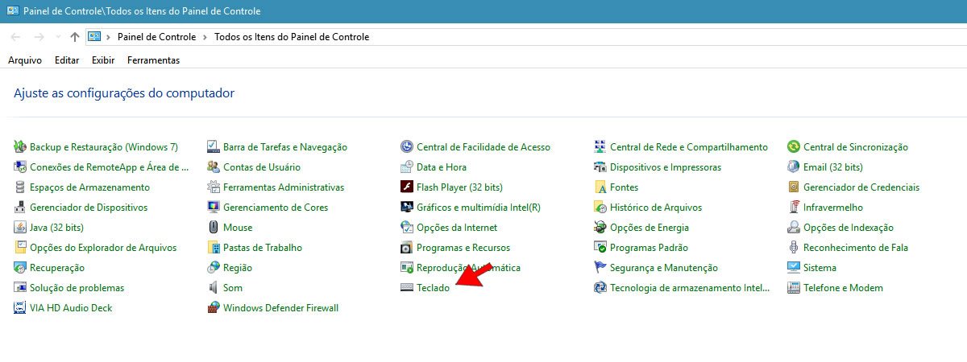This screenshot has height=362, width=967.
Task: Open Reprodução Automática link
Action: point(468,268)
